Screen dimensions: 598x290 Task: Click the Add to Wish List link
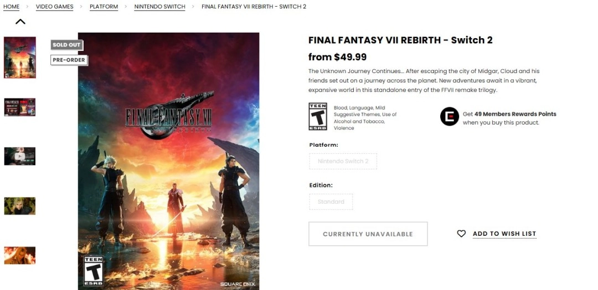coord(504,234)
